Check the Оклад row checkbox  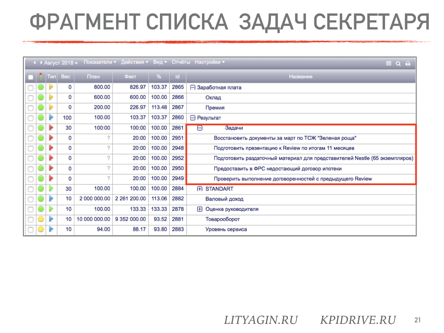pos(31,98)
